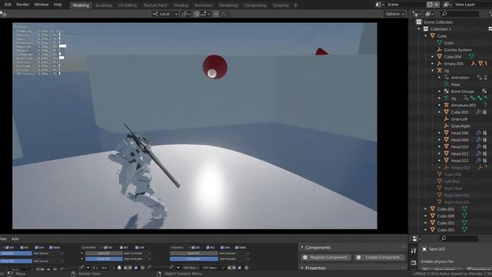
Task: Open proportional falloff curve icon
Action: tap(224, 14)
